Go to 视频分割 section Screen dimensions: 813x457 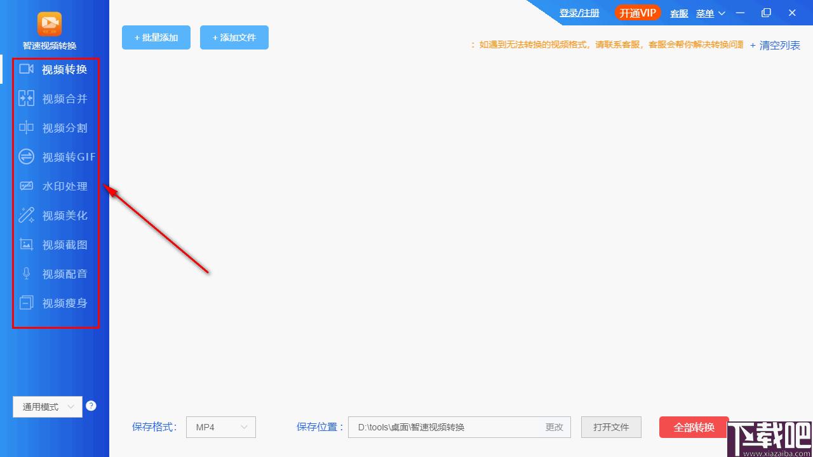coord(65,128)
